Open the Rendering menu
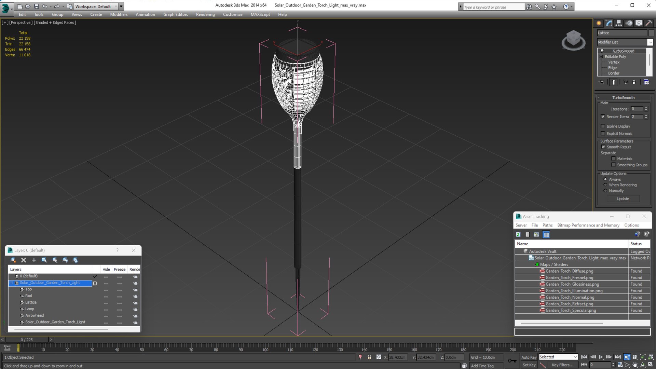 click(x=205, y=14)
